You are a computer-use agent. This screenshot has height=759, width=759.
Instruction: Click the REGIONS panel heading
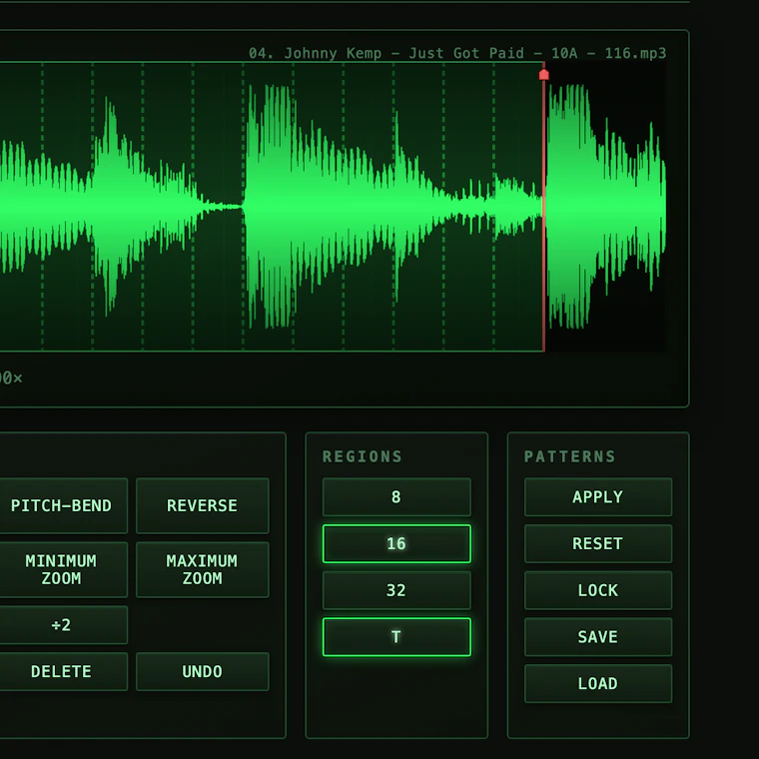pos(363,456)
